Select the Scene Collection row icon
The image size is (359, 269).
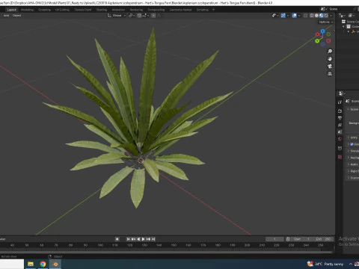343,22
